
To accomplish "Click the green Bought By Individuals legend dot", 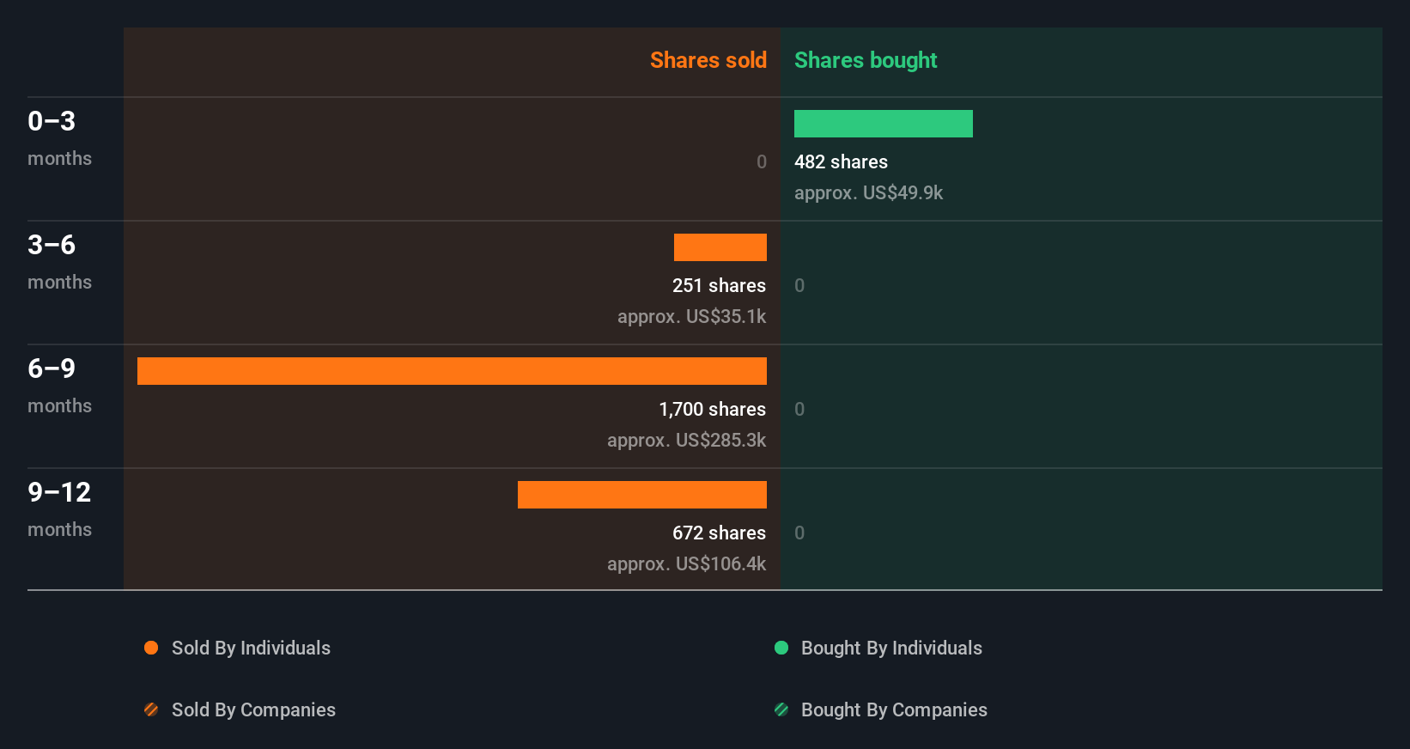I will [781, 648].
